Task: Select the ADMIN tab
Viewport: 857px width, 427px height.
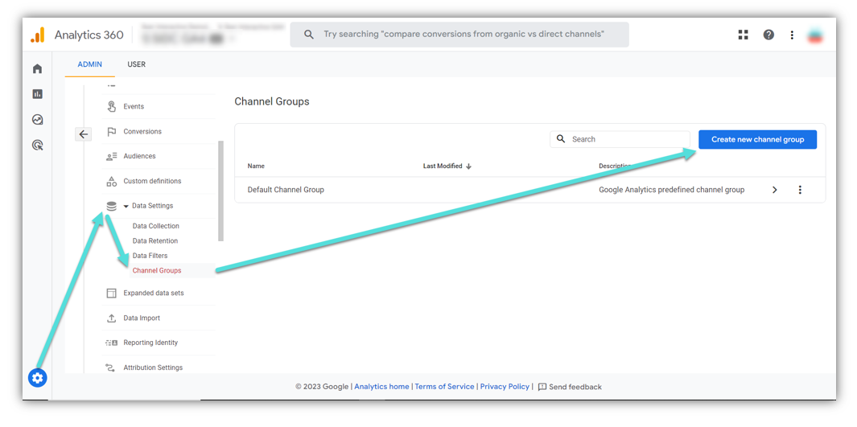Action: point(89,64)
